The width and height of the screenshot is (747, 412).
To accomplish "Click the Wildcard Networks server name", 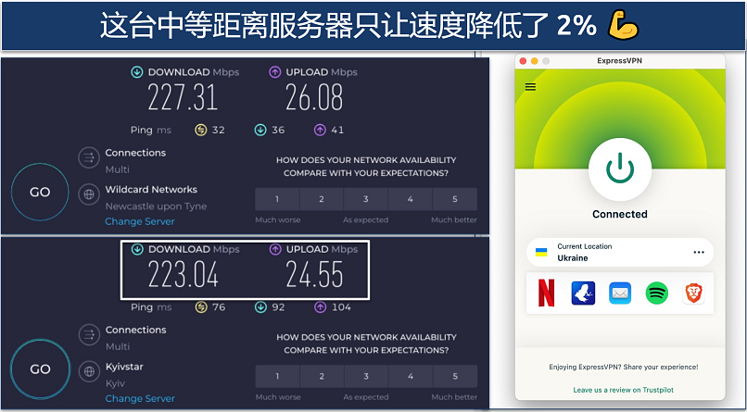I will pyautogui.click(x=151, y=190).
